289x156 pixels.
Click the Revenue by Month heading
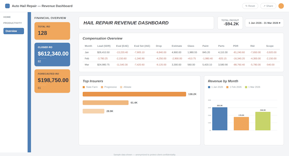223,81
